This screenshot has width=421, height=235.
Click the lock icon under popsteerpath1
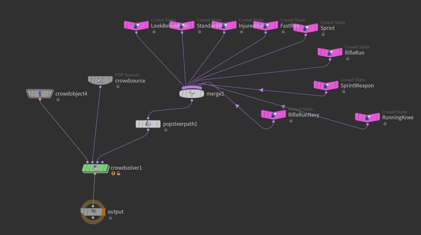click(166, 130)
